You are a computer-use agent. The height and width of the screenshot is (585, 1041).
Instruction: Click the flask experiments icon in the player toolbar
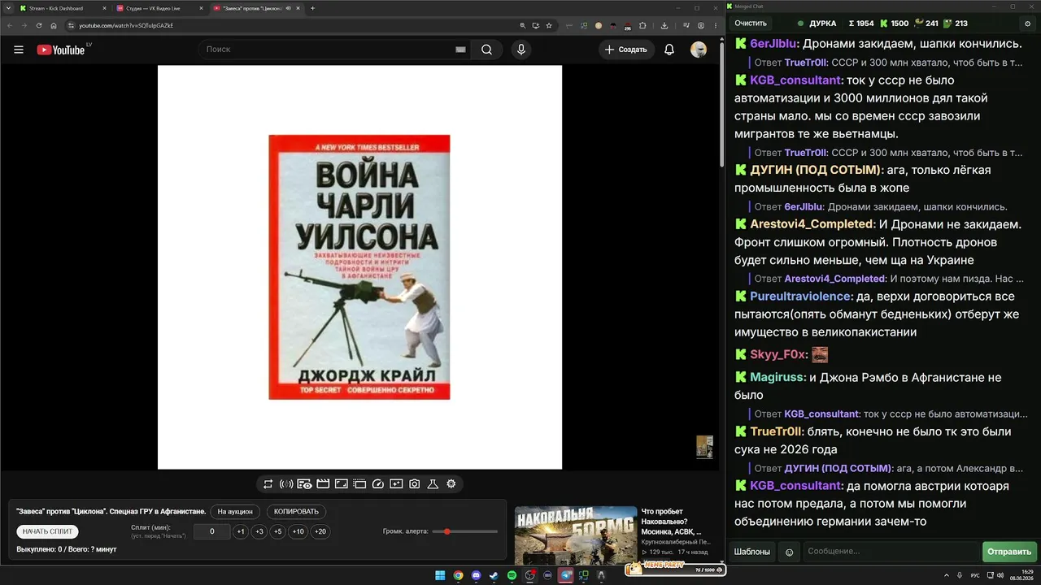coord(433,484)
